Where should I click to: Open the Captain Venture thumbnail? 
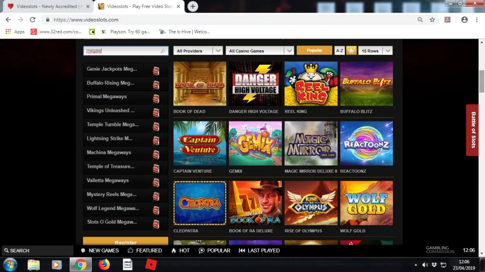[200, 143]
